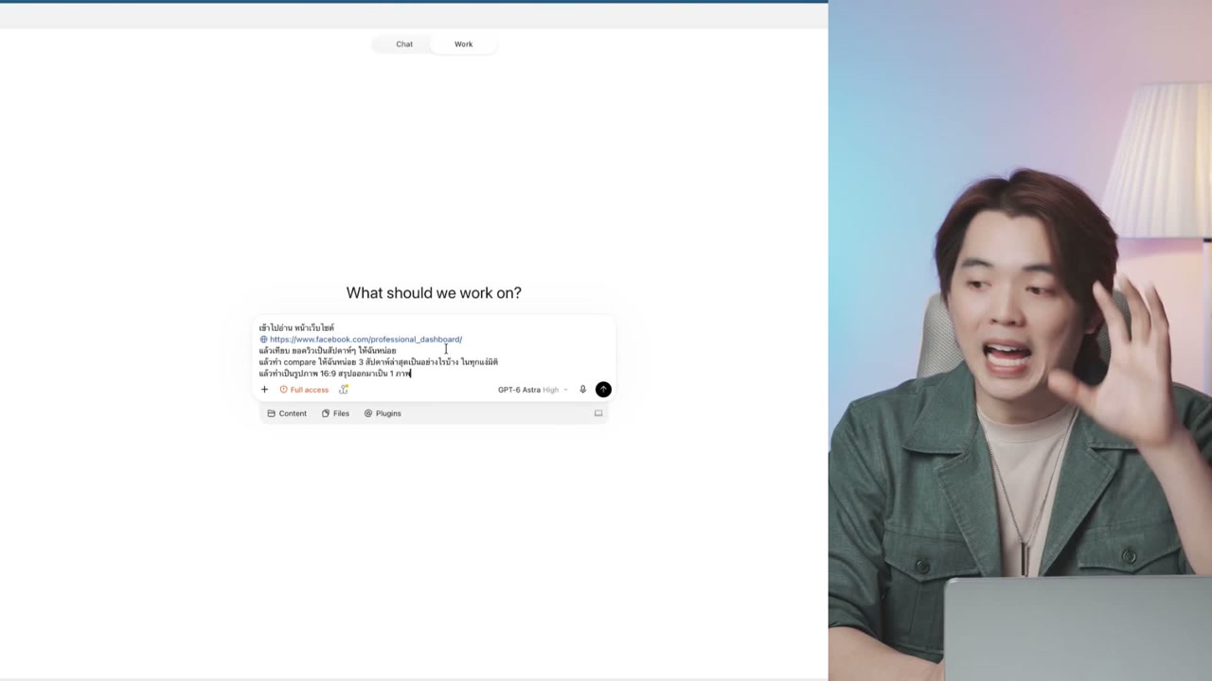Place cursor in the prompt line mentioning 16:9
Screen dimensions: 1212x681
click(335, 374)
